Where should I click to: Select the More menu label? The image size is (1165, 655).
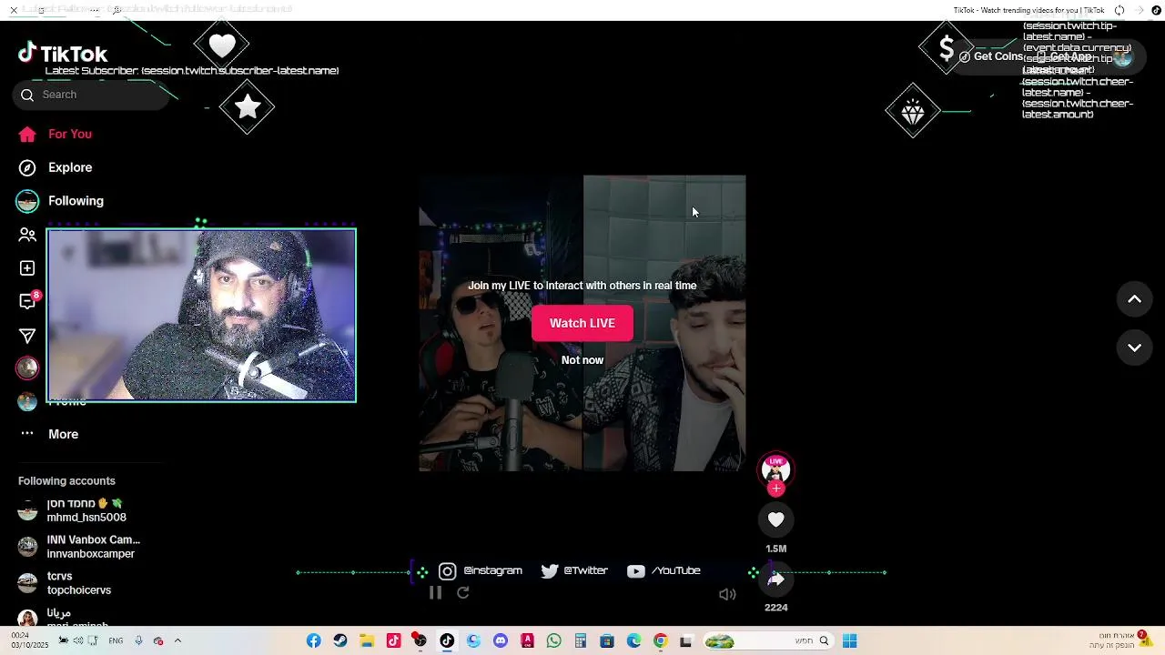coord(63,434)
